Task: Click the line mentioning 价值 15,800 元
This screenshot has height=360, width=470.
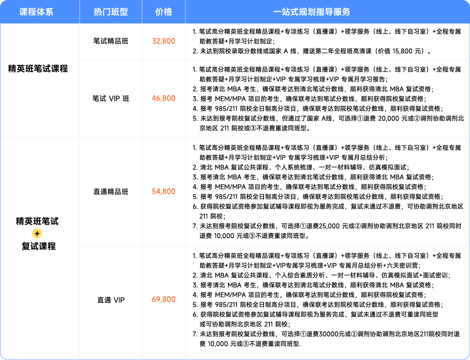Action: [315, 51]
